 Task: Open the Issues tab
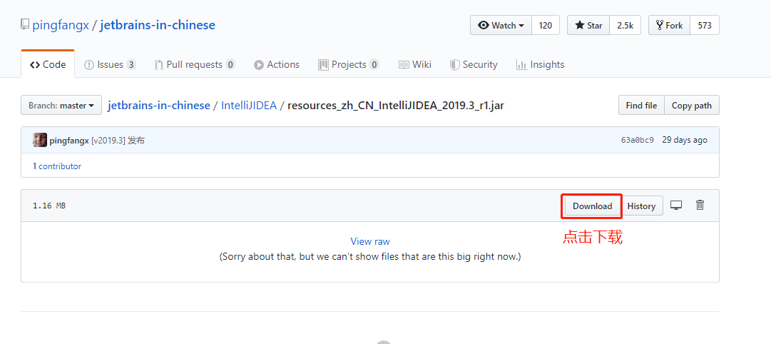(110, 64)
